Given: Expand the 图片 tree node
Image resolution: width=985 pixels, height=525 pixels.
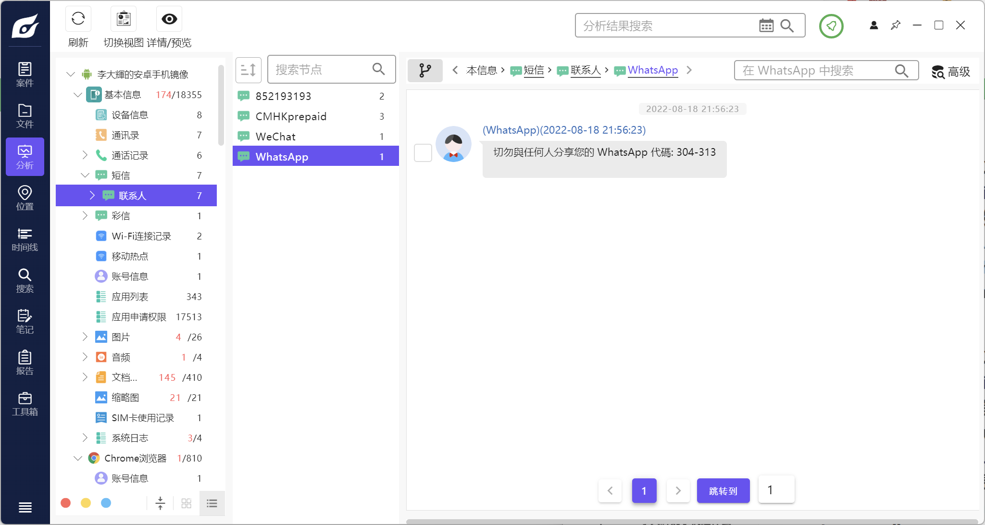Looking at the screenshot, I should point(85,337).
